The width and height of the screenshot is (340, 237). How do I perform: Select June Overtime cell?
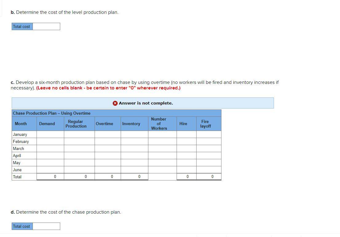(x=108, y=170)
